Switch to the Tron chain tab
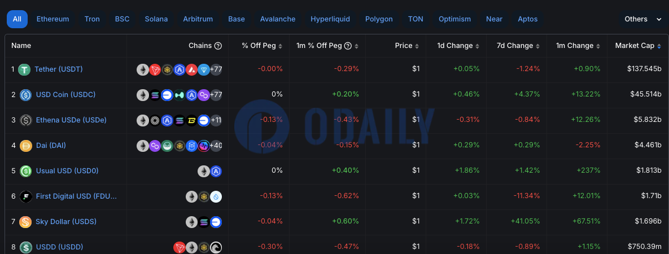The height and width of the screenshot is (254, 669). tap(92, 19)
